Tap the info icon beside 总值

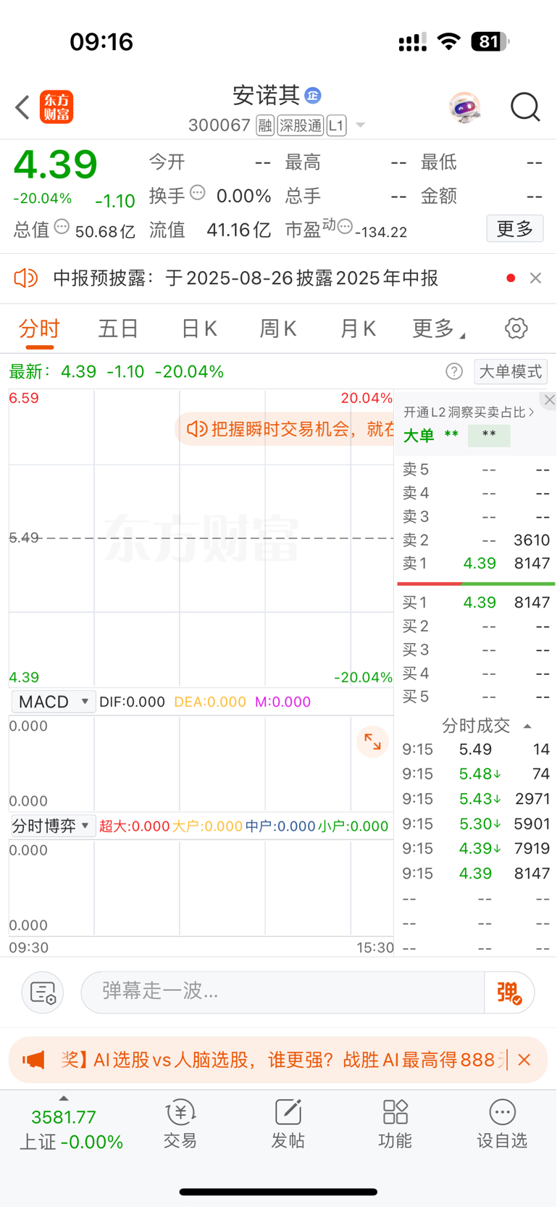(x=62, y=227)
